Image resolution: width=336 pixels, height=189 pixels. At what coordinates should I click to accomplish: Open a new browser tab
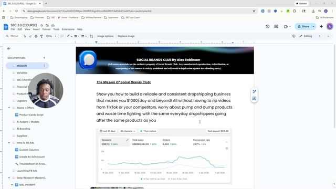click(46, 4)
